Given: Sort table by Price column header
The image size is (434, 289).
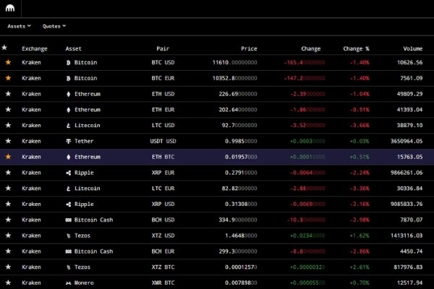Looking at the screenshot, I should tap(249, 48).
